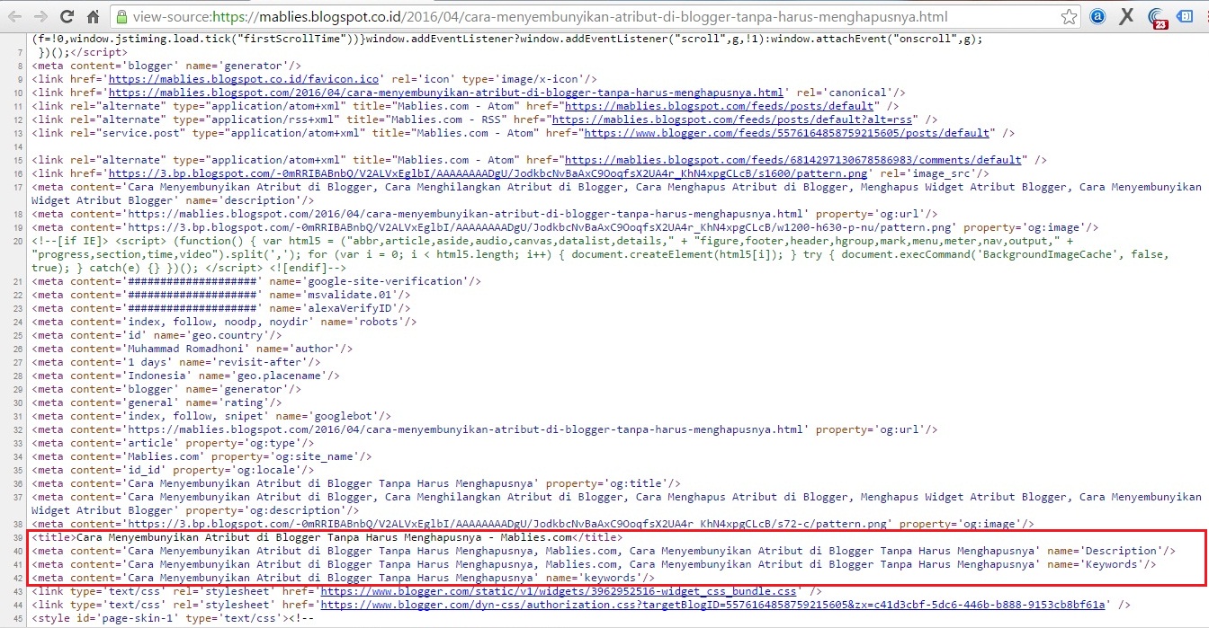Click the 'revisit-after' meta line
The image size is (1209, 628).
point(176,362)
